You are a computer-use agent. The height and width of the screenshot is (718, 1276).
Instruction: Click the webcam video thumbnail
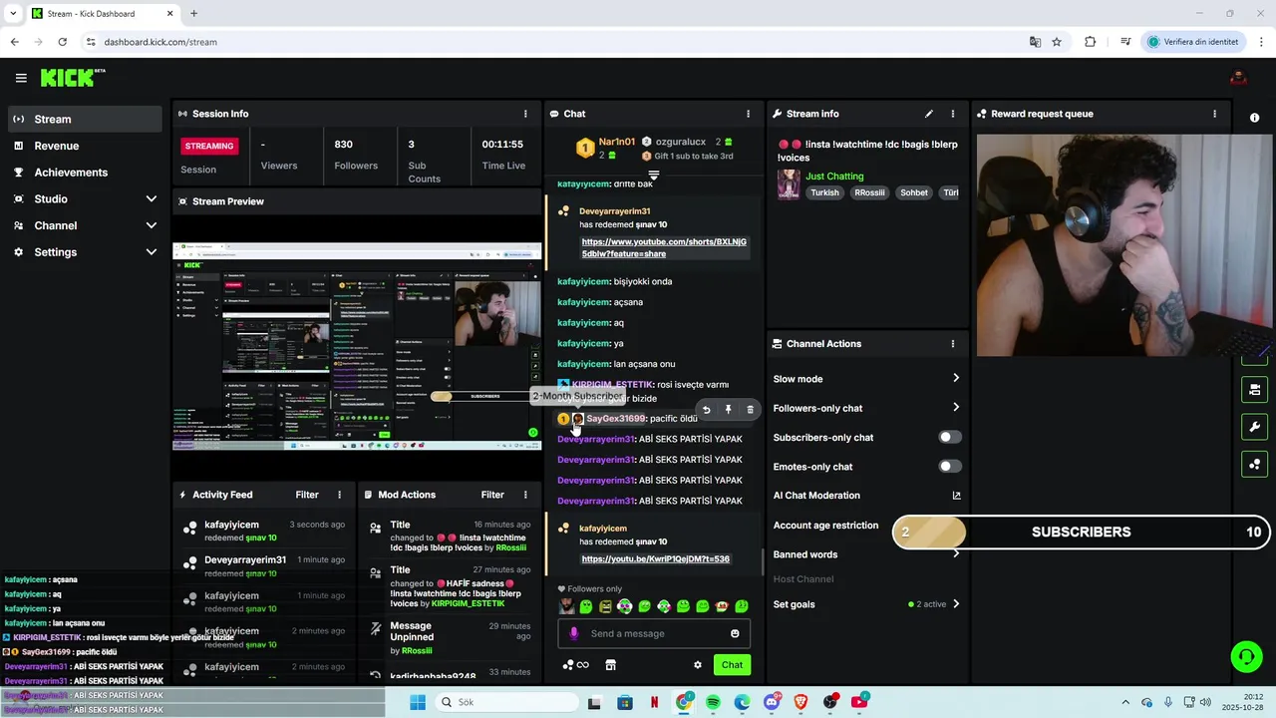pyautogui.click(x=1124, y=245)
